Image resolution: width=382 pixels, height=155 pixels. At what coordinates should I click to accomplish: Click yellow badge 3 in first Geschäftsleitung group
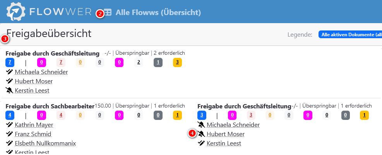point(177,62)
